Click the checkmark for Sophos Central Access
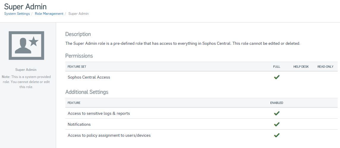Screen dimensions: 340x148 pyautogui.click(x=277, y=77)
